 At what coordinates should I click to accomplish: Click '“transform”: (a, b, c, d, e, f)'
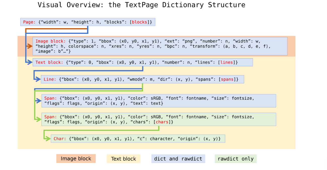coord(230,46)
